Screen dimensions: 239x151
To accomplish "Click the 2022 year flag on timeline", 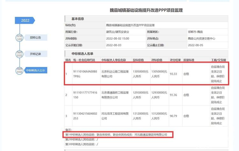I will point(25,20).
